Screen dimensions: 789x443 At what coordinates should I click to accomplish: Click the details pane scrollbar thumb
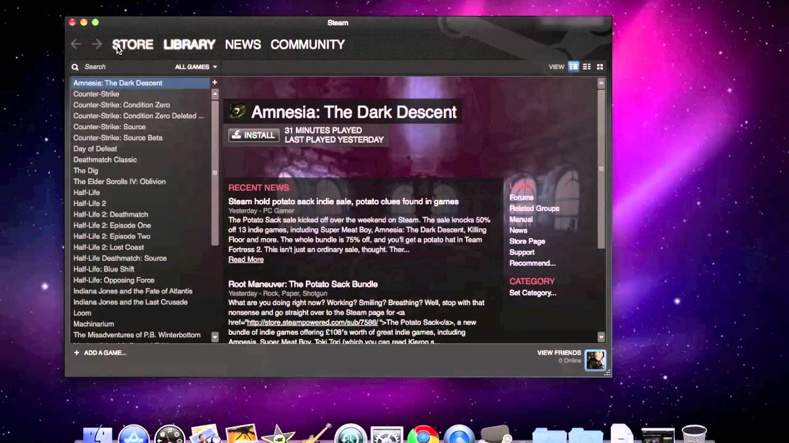click(601, 169)
